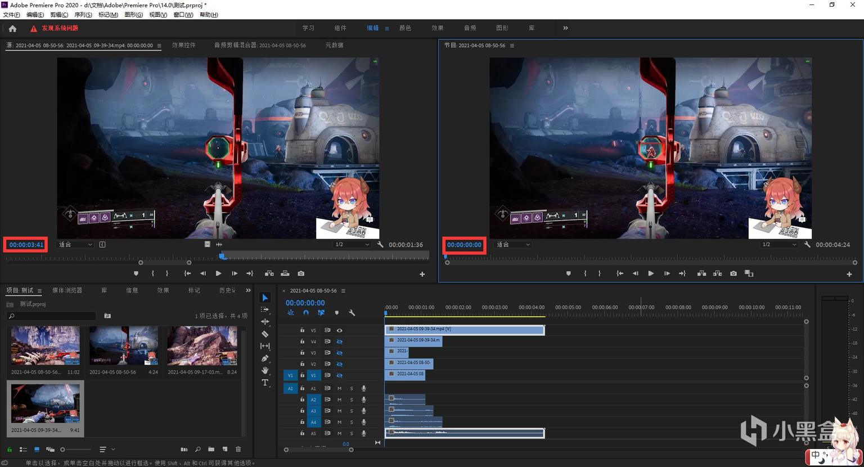
Task: Solo audio track A3
Action: 352,411
